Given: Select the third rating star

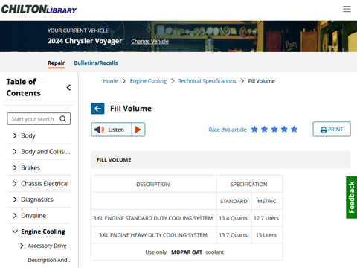Looking at the screenshot, I should tap(274, 130).
